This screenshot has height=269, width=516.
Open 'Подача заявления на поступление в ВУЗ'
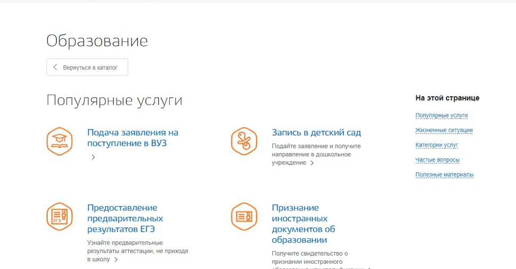(x=132, y=138)
